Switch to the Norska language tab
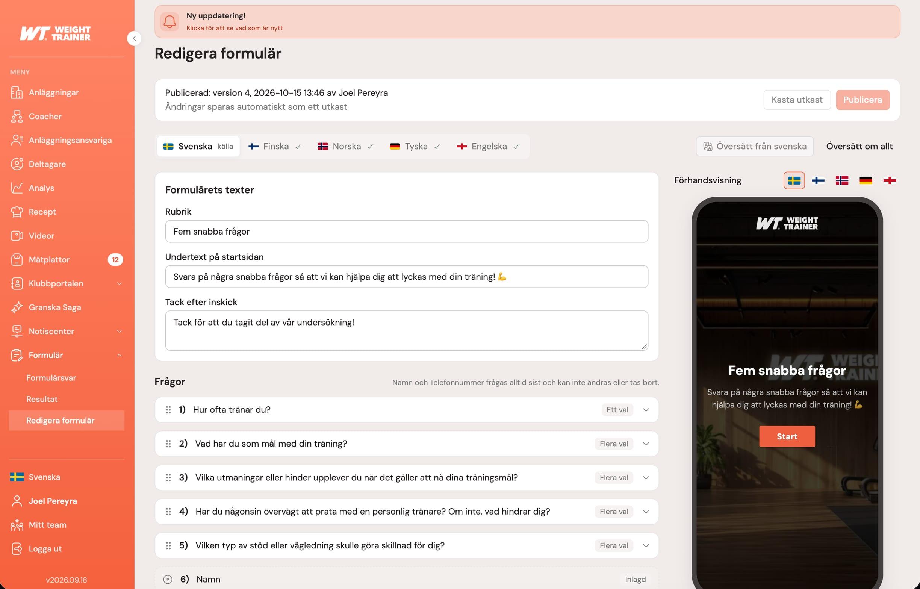The image size is (920, 589). pos(346,147)
